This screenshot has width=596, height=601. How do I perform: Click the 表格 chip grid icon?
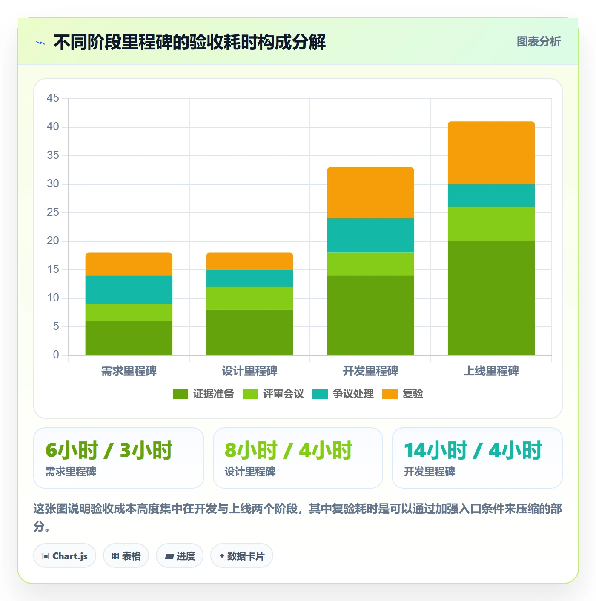115,556
